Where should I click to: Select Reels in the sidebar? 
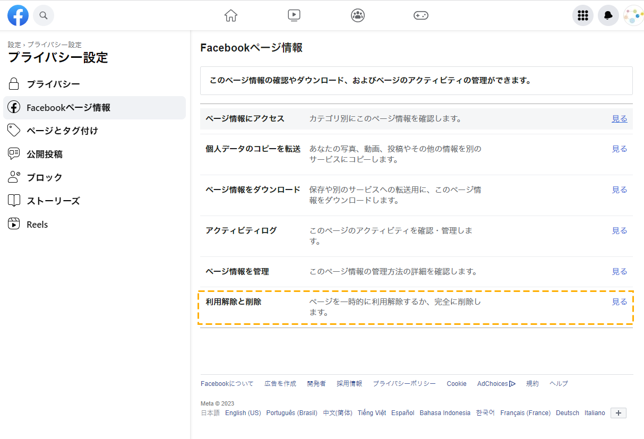point(95,224)
